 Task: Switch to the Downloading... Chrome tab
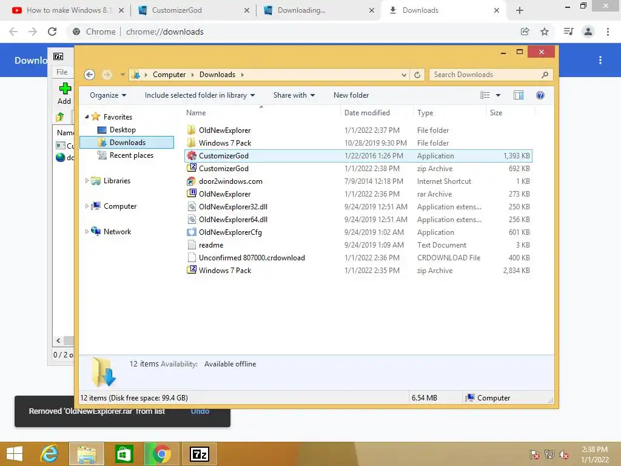pyautogui.click(x=319, y=10)
